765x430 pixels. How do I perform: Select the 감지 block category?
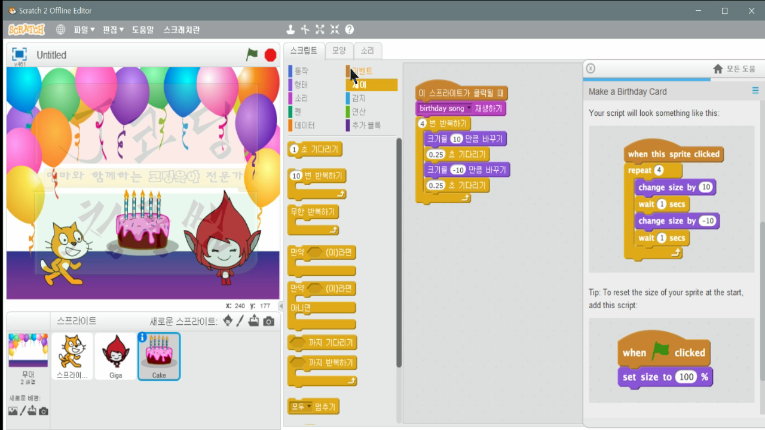click(x=359, y=98)
